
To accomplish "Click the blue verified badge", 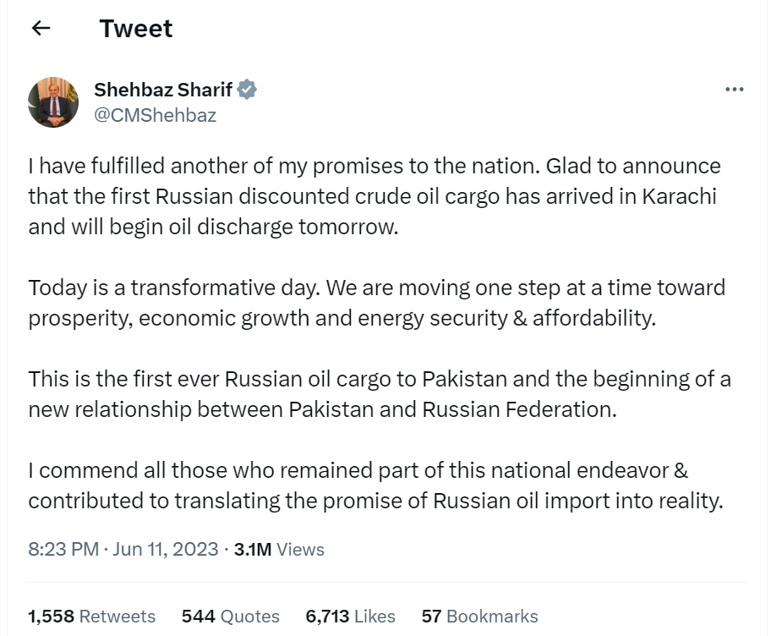I will click(x=247, y=90).
